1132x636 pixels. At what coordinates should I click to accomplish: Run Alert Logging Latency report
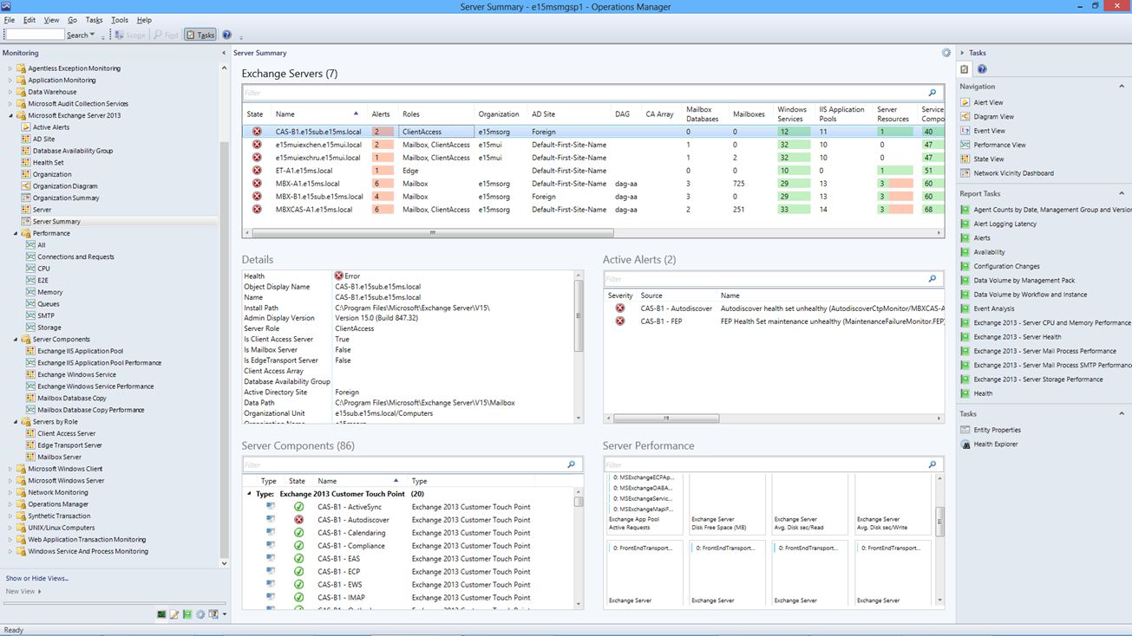click(x=1004, y=224)
